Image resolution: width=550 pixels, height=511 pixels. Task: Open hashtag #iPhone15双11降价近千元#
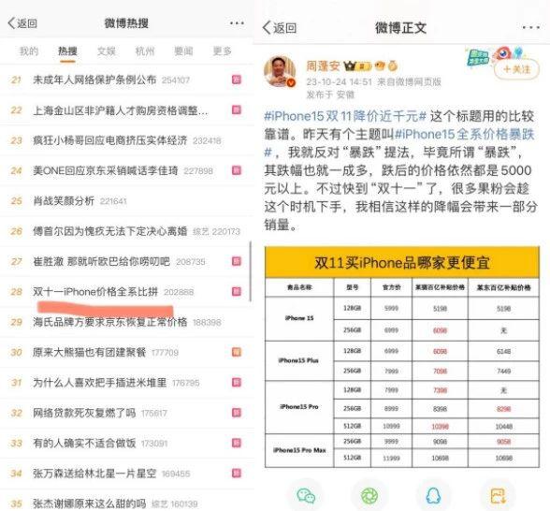[345, 116]
